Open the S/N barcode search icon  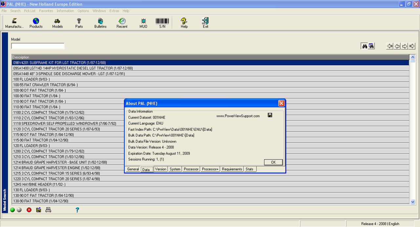(x=162, y=23)
